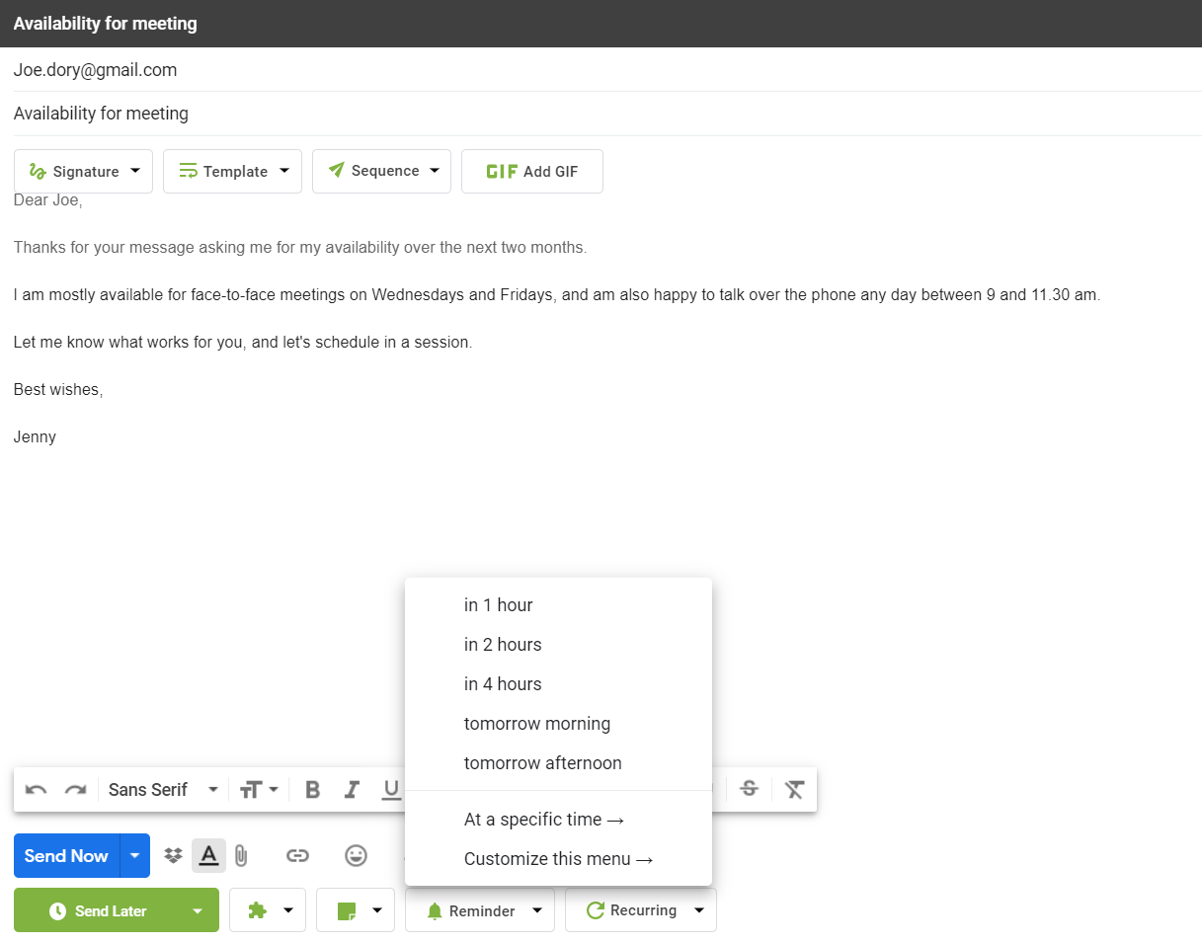Open the Sans Serif font dropdown
1202x944 pixels.
point(163,790)
